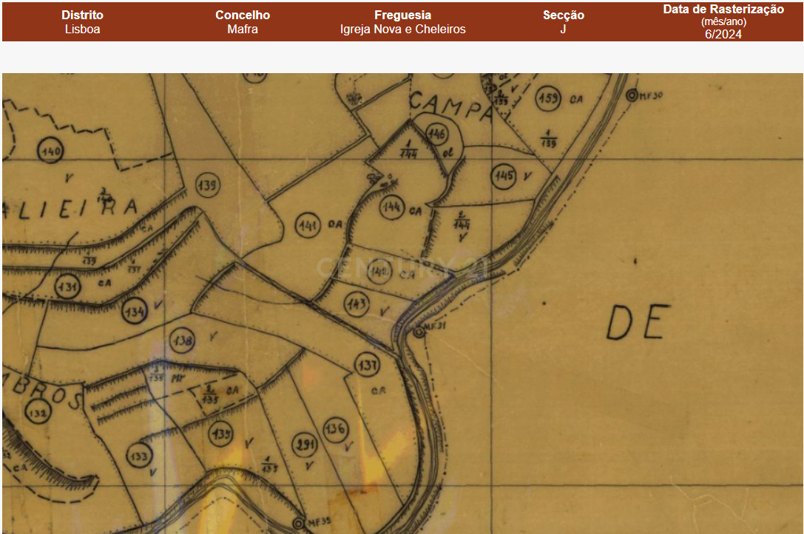This screenshot has height=534, width=804.
Task: Select circled parcel number 146
Action: (437, 134)
